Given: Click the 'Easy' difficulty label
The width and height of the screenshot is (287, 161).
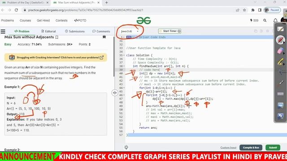Looking at the screenshot, I should [8, 44].
